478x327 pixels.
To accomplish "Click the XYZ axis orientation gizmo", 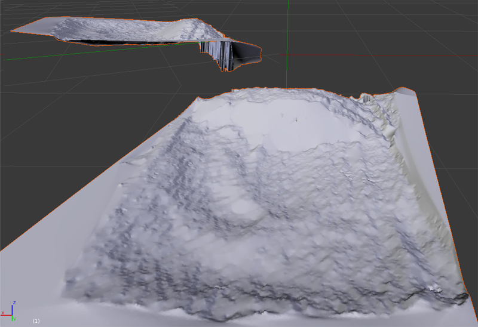I will (12, 310).
